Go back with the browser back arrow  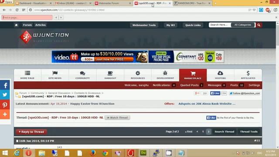coord(4,10)
